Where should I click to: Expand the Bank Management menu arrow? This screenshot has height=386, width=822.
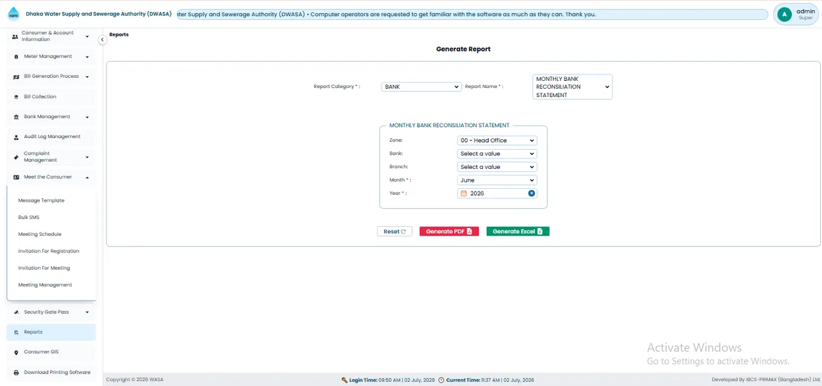pyautogui.click(x=87, y=117)
